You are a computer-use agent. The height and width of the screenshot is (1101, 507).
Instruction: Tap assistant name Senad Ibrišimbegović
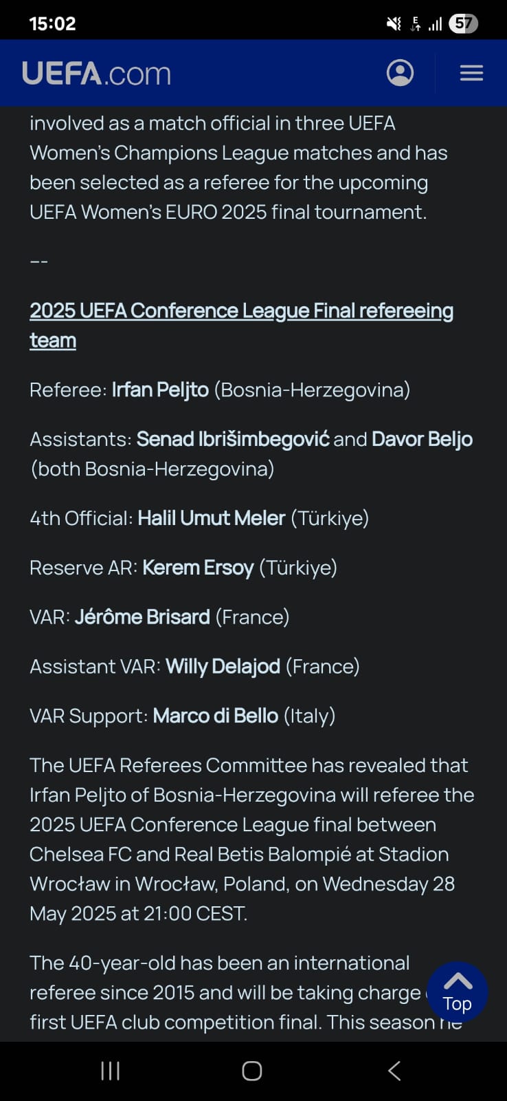(233, 439)
